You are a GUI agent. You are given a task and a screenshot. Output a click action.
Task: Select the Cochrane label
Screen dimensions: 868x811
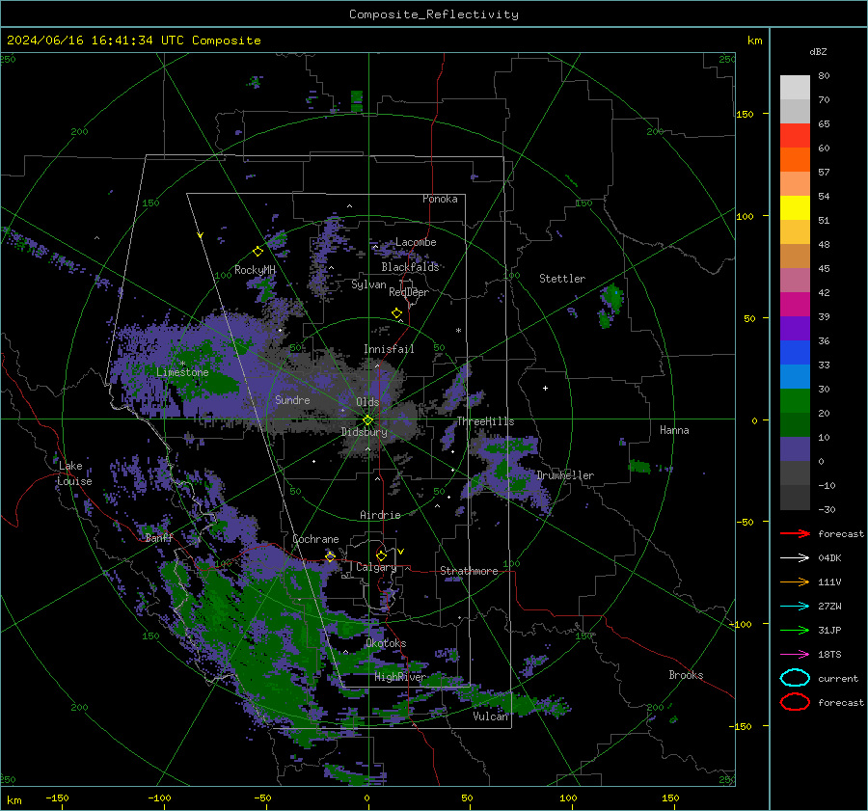[x=315, y=539]
